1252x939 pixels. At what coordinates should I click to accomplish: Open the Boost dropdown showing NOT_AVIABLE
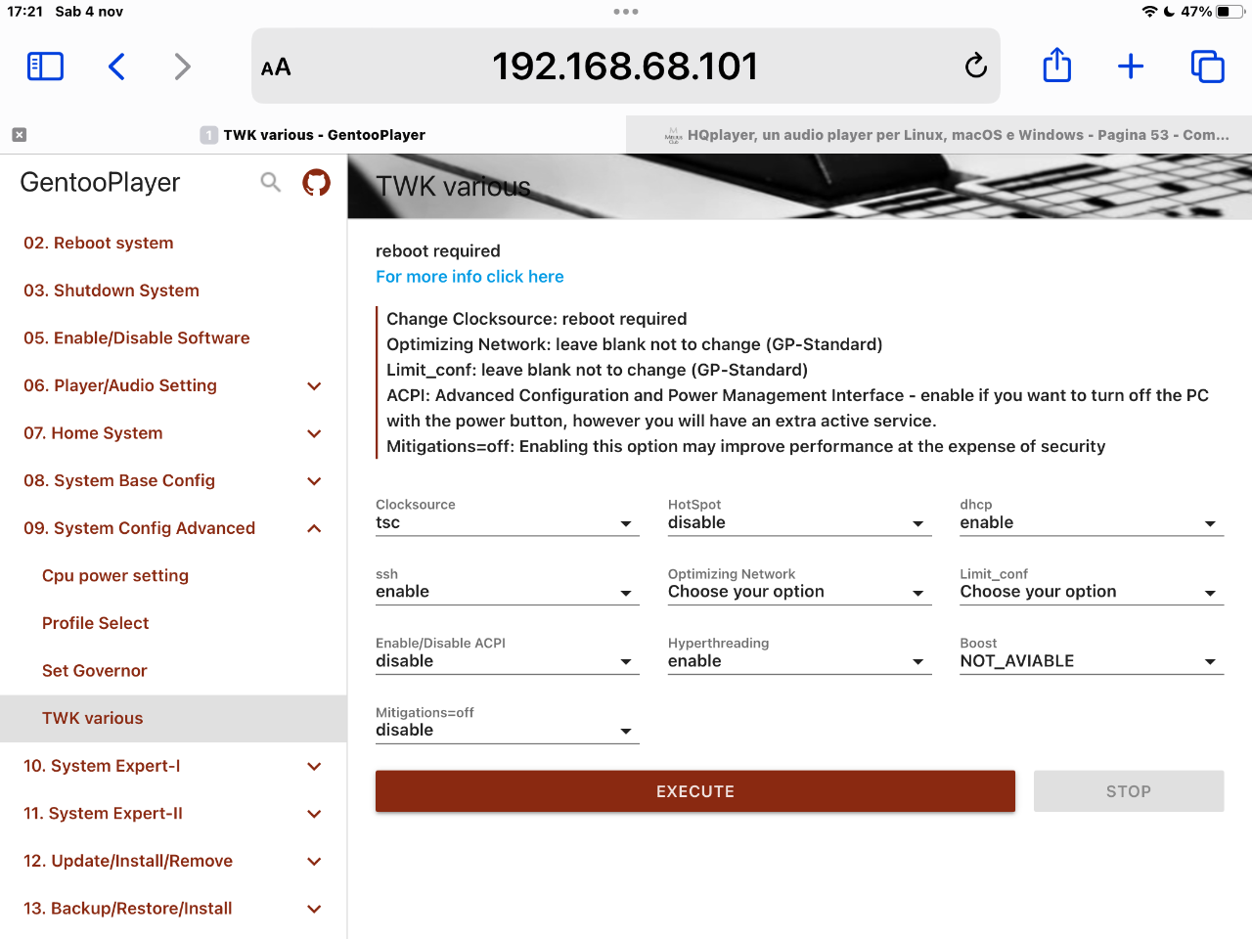click(1092, 661)
